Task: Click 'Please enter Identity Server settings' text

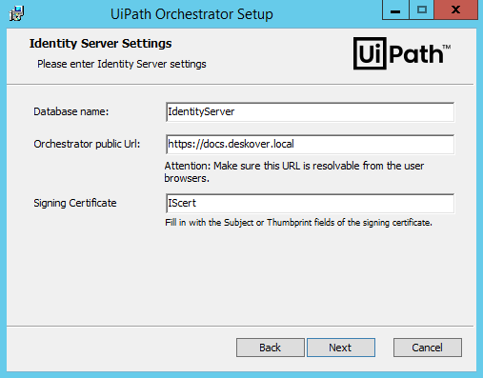Action: coord(122,64)
